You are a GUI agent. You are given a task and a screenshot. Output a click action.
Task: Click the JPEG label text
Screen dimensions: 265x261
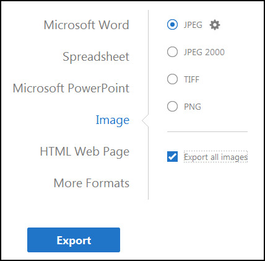pyautogui.click(x=193, y=25)
